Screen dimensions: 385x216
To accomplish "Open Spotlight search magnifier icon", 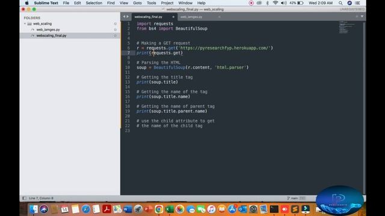I will 340,3.
